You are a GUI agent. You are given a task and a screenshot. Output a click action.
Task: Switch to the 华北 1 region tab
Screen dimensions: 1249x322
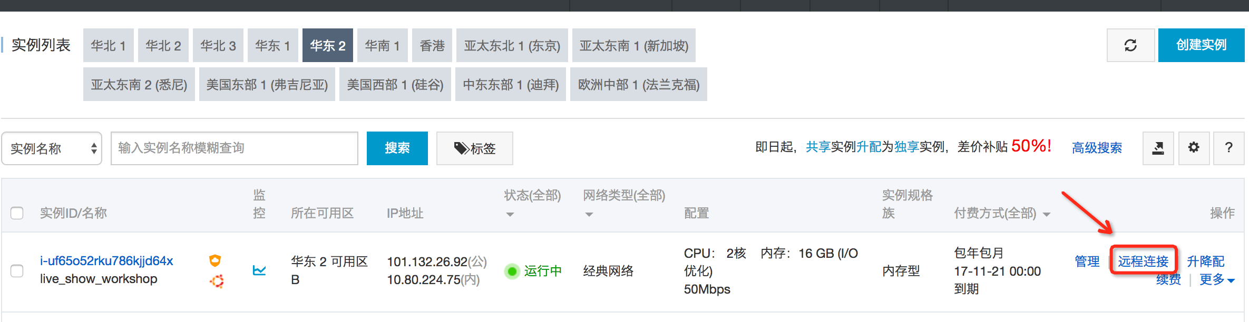pyautogui.click(x=108, y=46)
